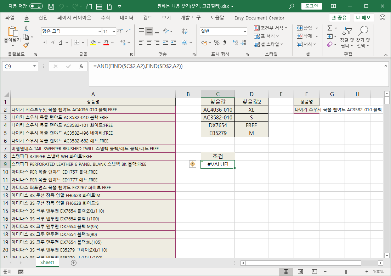Toggle italic formatting
The image size is (391, 276).
coord(53,43)
